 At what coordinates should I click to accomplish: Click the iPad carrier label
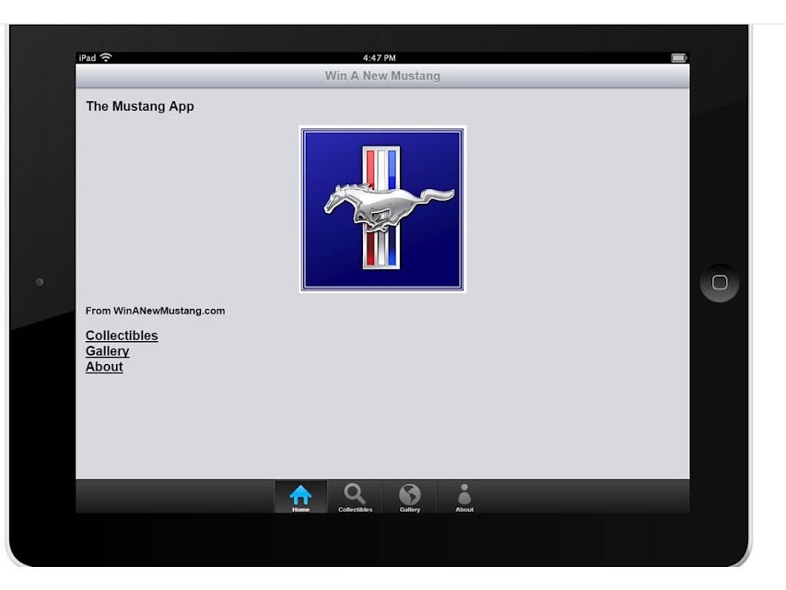88,58
